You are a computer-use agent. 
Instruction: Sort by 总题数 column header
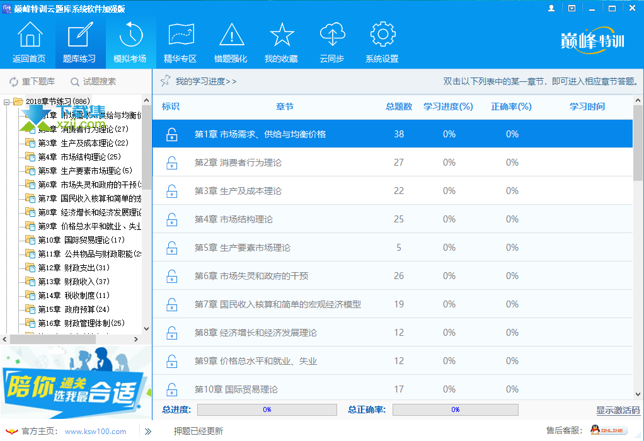399,106
